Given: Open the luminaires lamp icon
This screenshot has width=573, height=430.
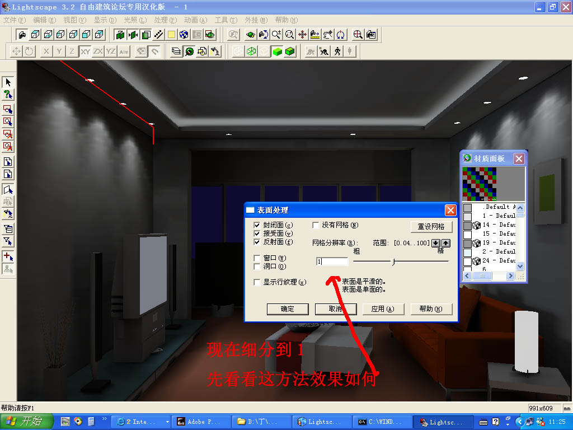Looking at the screenshot, I should click(215, 52).
